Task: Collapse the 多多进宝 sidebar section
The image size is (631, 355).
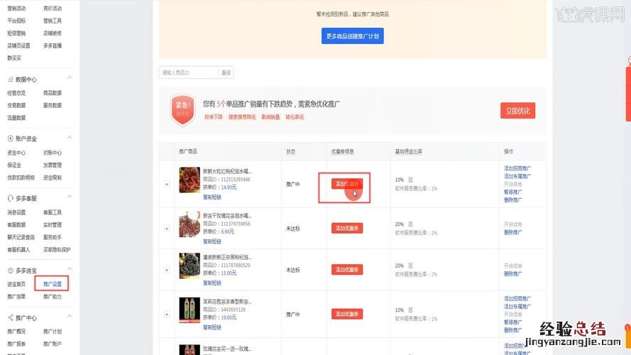Action: [70, 269]
